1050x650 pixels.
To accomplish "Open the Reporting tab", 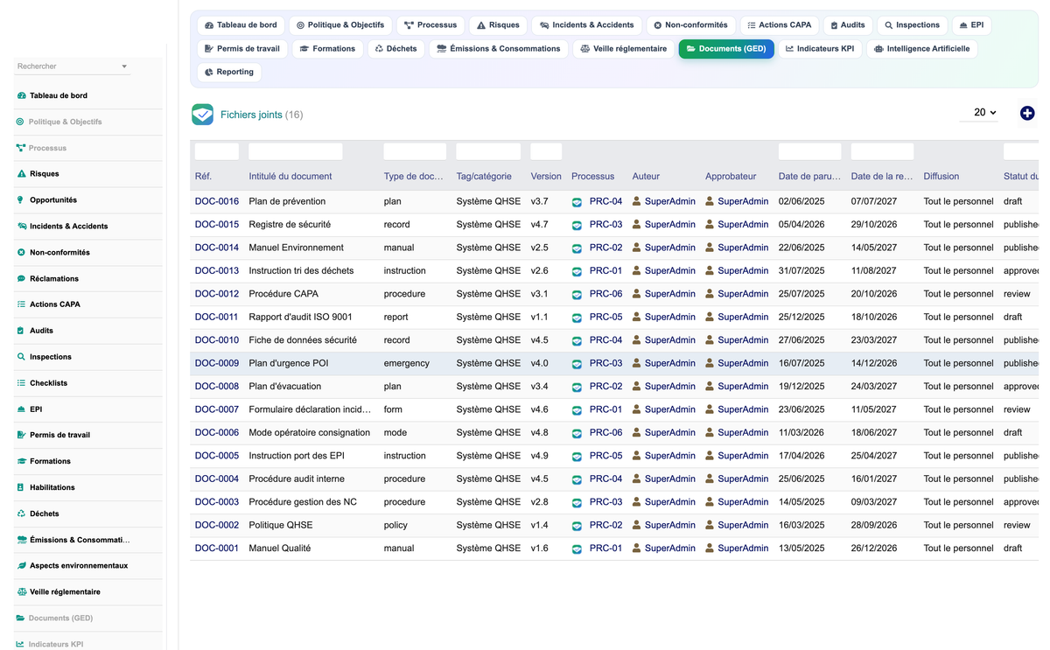I will (x=228, y=73).
